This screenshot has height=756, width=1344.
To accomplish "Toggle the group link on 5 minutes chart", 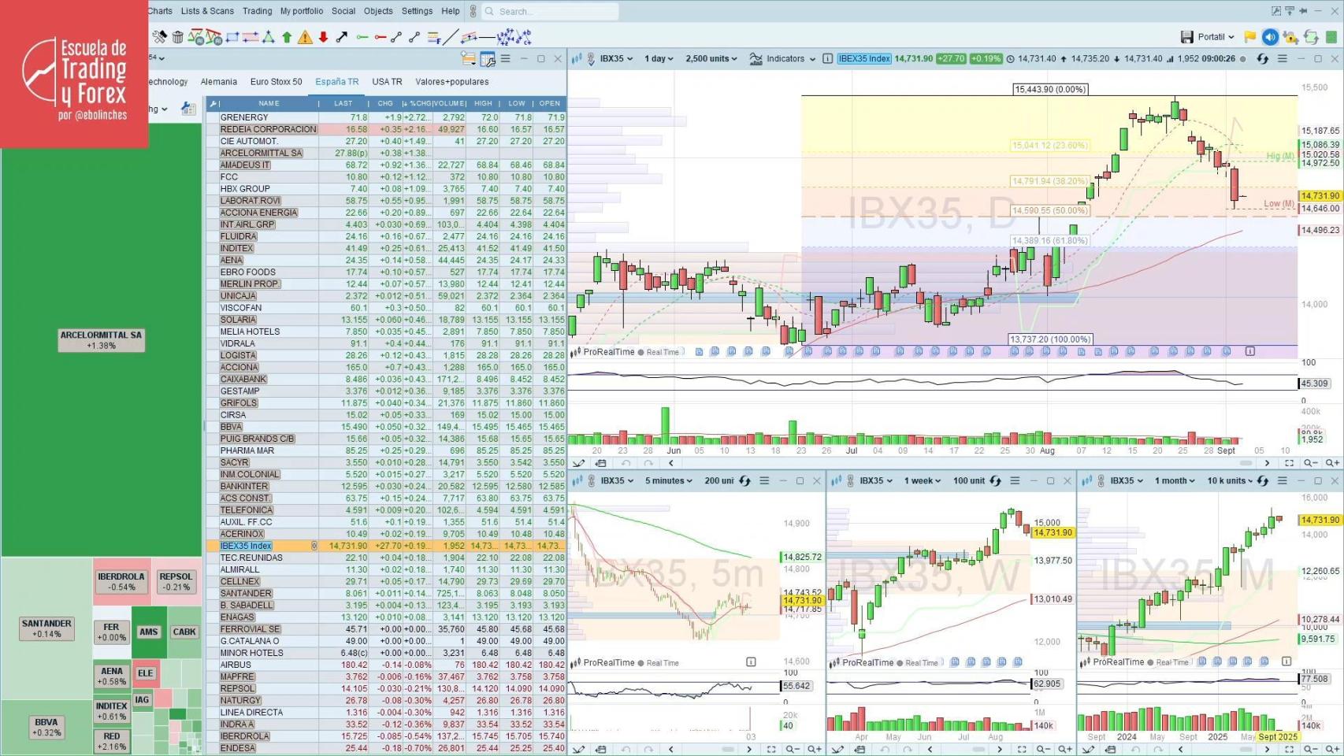I will 592,480.
